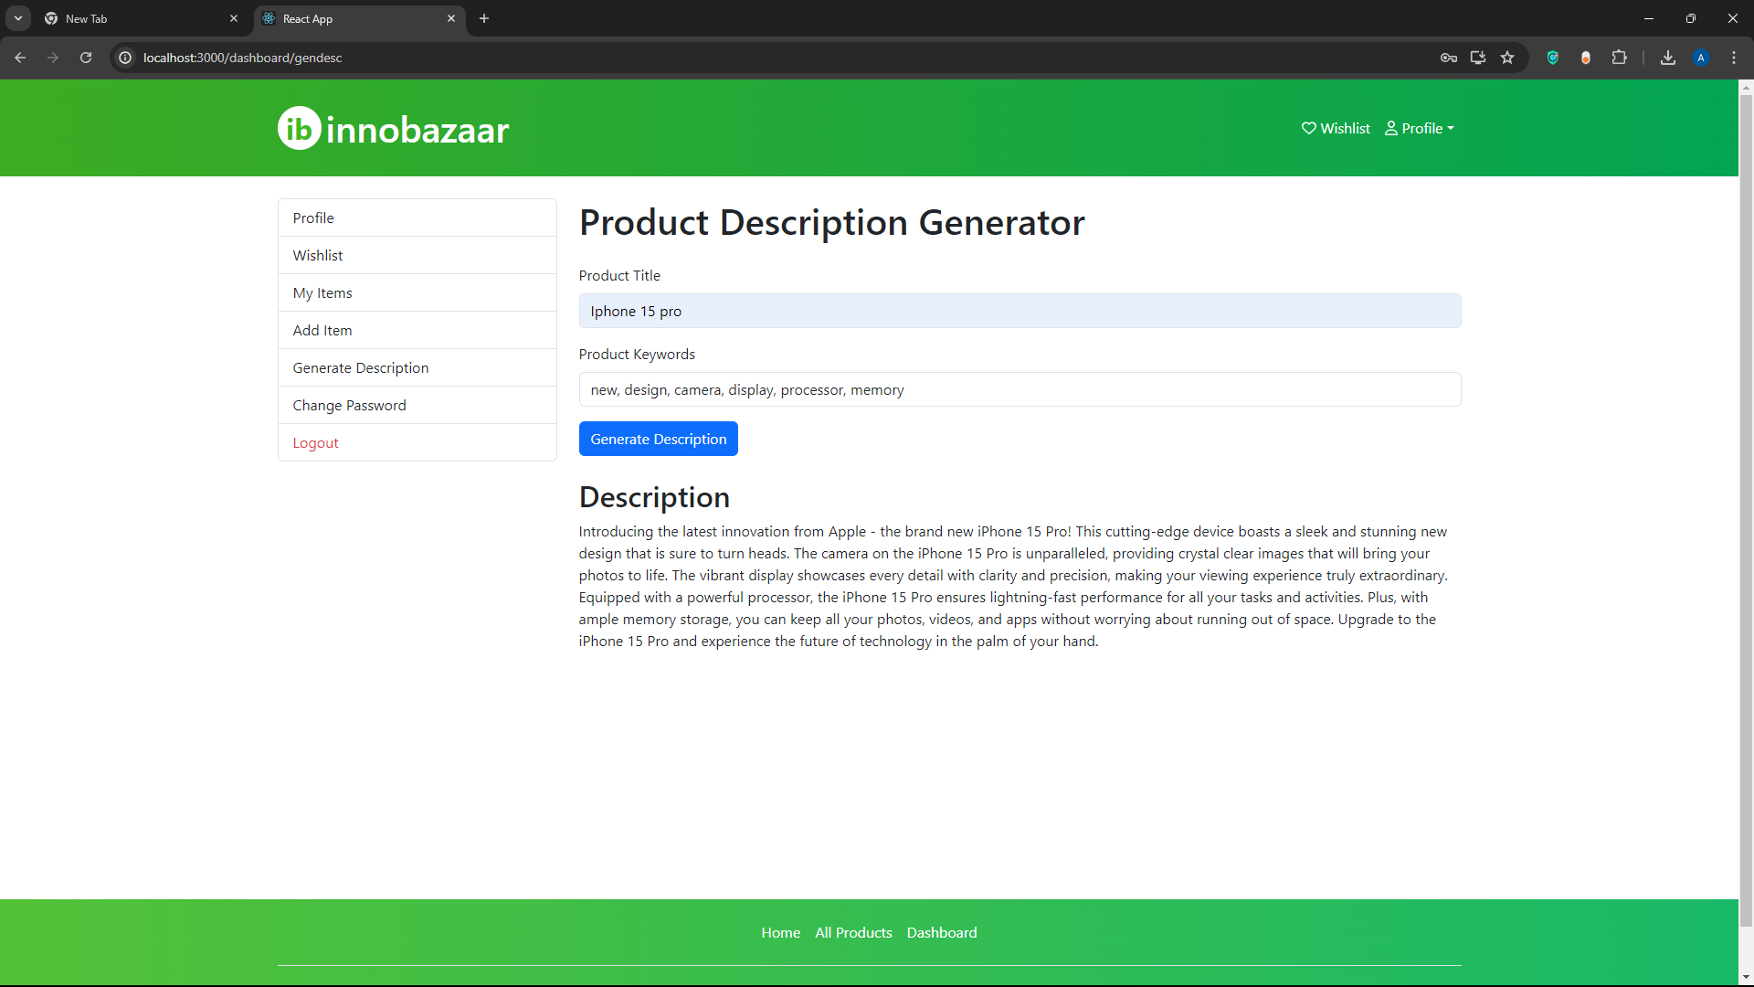Image resolution: width=1754 pixels, height=987 pixels.
Task: Expand the tab search dropdown arrow
Action: [18, 18]
